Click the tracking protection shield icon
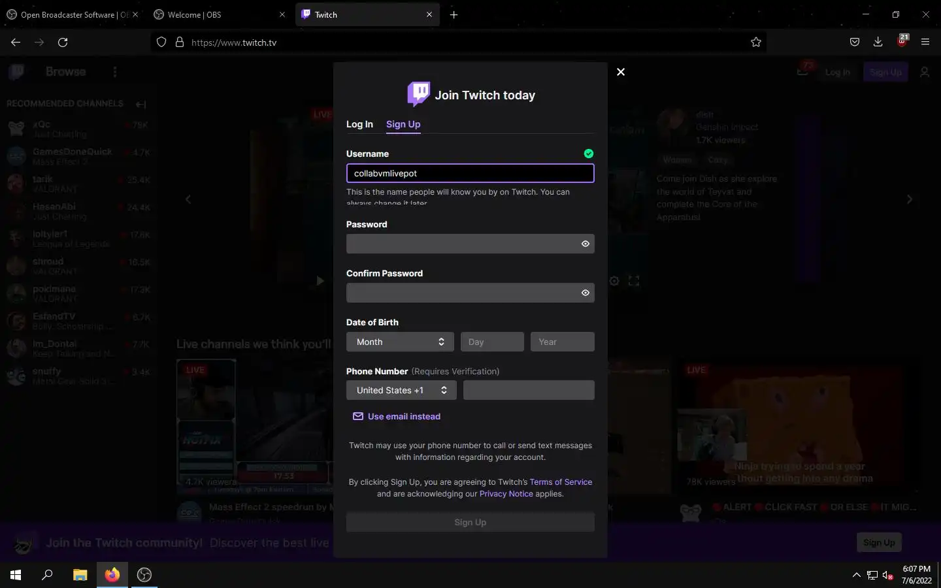Screen dimensions: 941x588 pyautogui.click(x=161, y=42)
